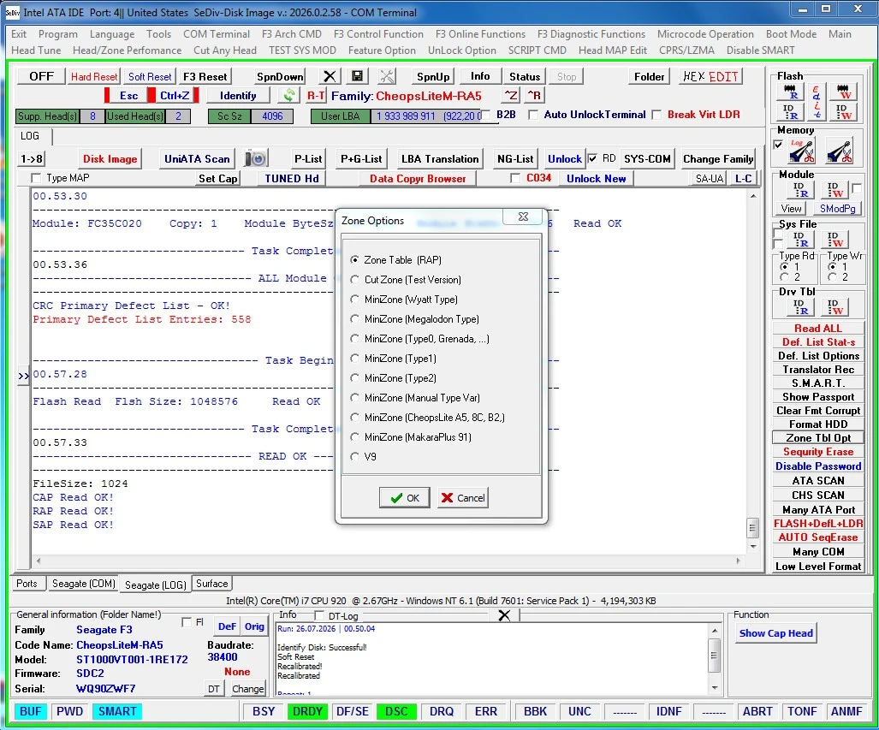Select MiniZone (Type0, Grenada, ...) option
The width and height of the screenshot is (879, 730).
354,339
